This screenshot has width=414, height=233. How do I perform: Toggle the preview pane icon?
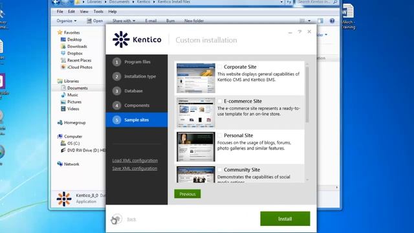[320, 21]
